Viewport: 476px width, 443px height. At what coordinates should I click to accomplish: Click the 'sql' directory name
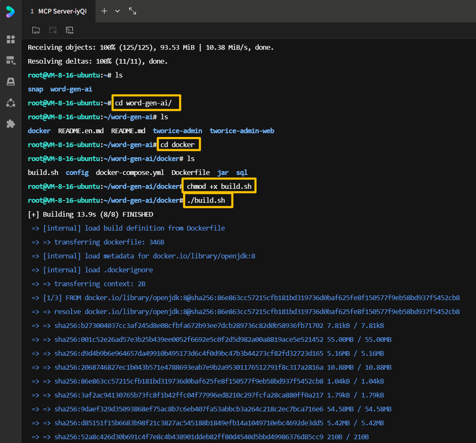pyautogui.click(x=242, y=173)
